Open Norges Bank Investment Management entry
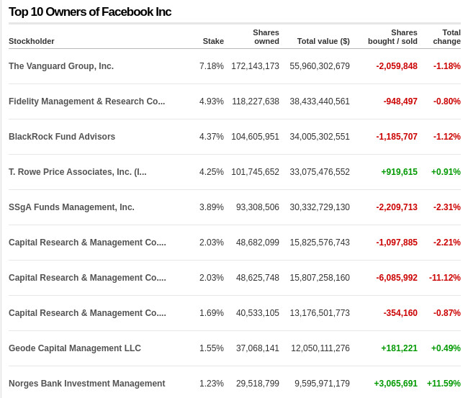This screenshot has width=468, height=398. 86,384
